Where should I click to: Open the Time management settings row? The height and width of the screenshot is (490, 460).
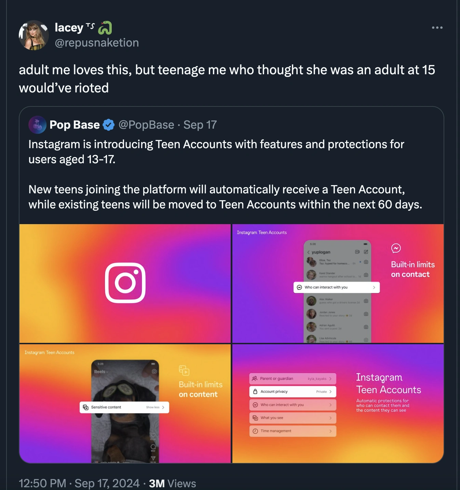tap(293, 431)
